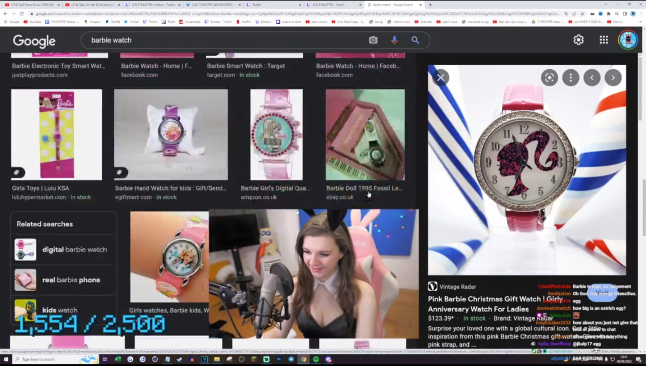Open the PayPal bookmark
This screenshot has height=366, width=646.
pyautogui.click(x=113, y=22)
